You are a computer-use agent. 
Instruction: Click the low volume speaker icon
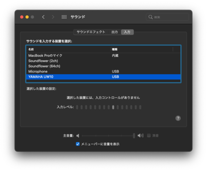point(78,136)
